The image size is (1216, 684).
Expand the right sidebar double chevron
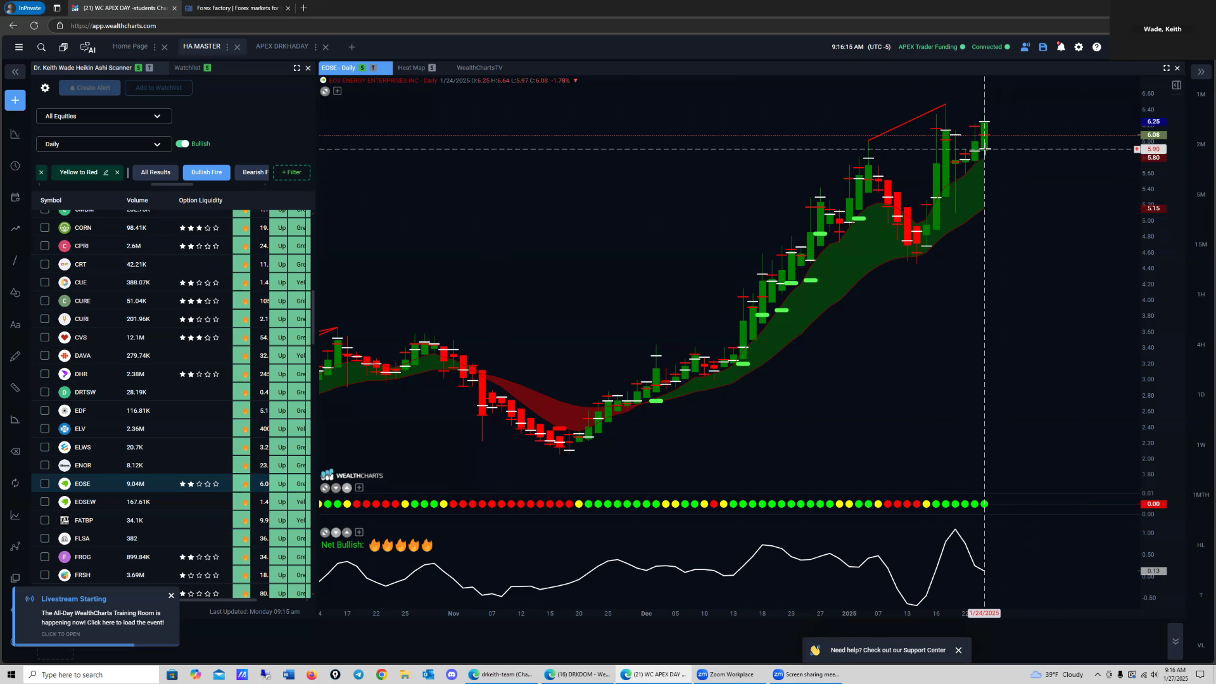(1201, 72)
